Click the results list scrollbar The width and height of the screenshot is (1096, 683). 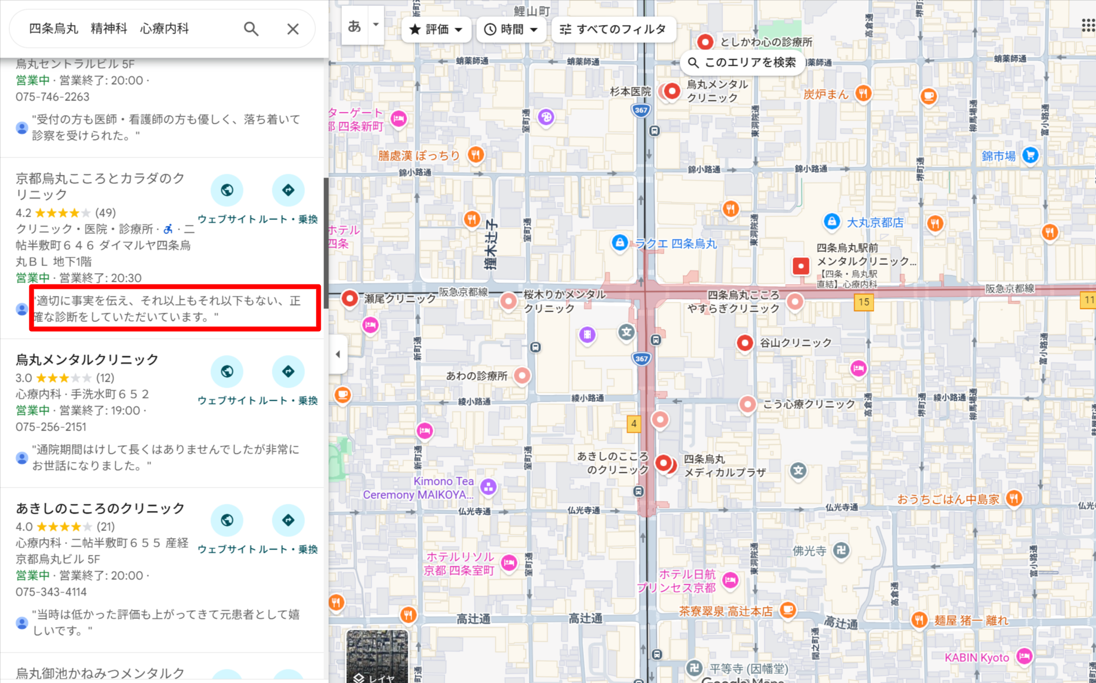326,242
